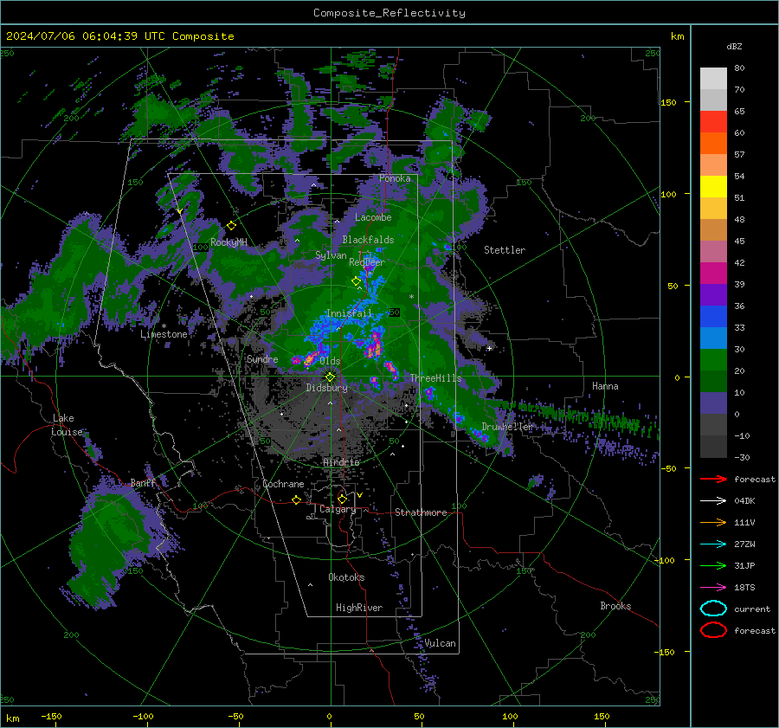
Task: Click the Olds label
Action: [330, 361]
